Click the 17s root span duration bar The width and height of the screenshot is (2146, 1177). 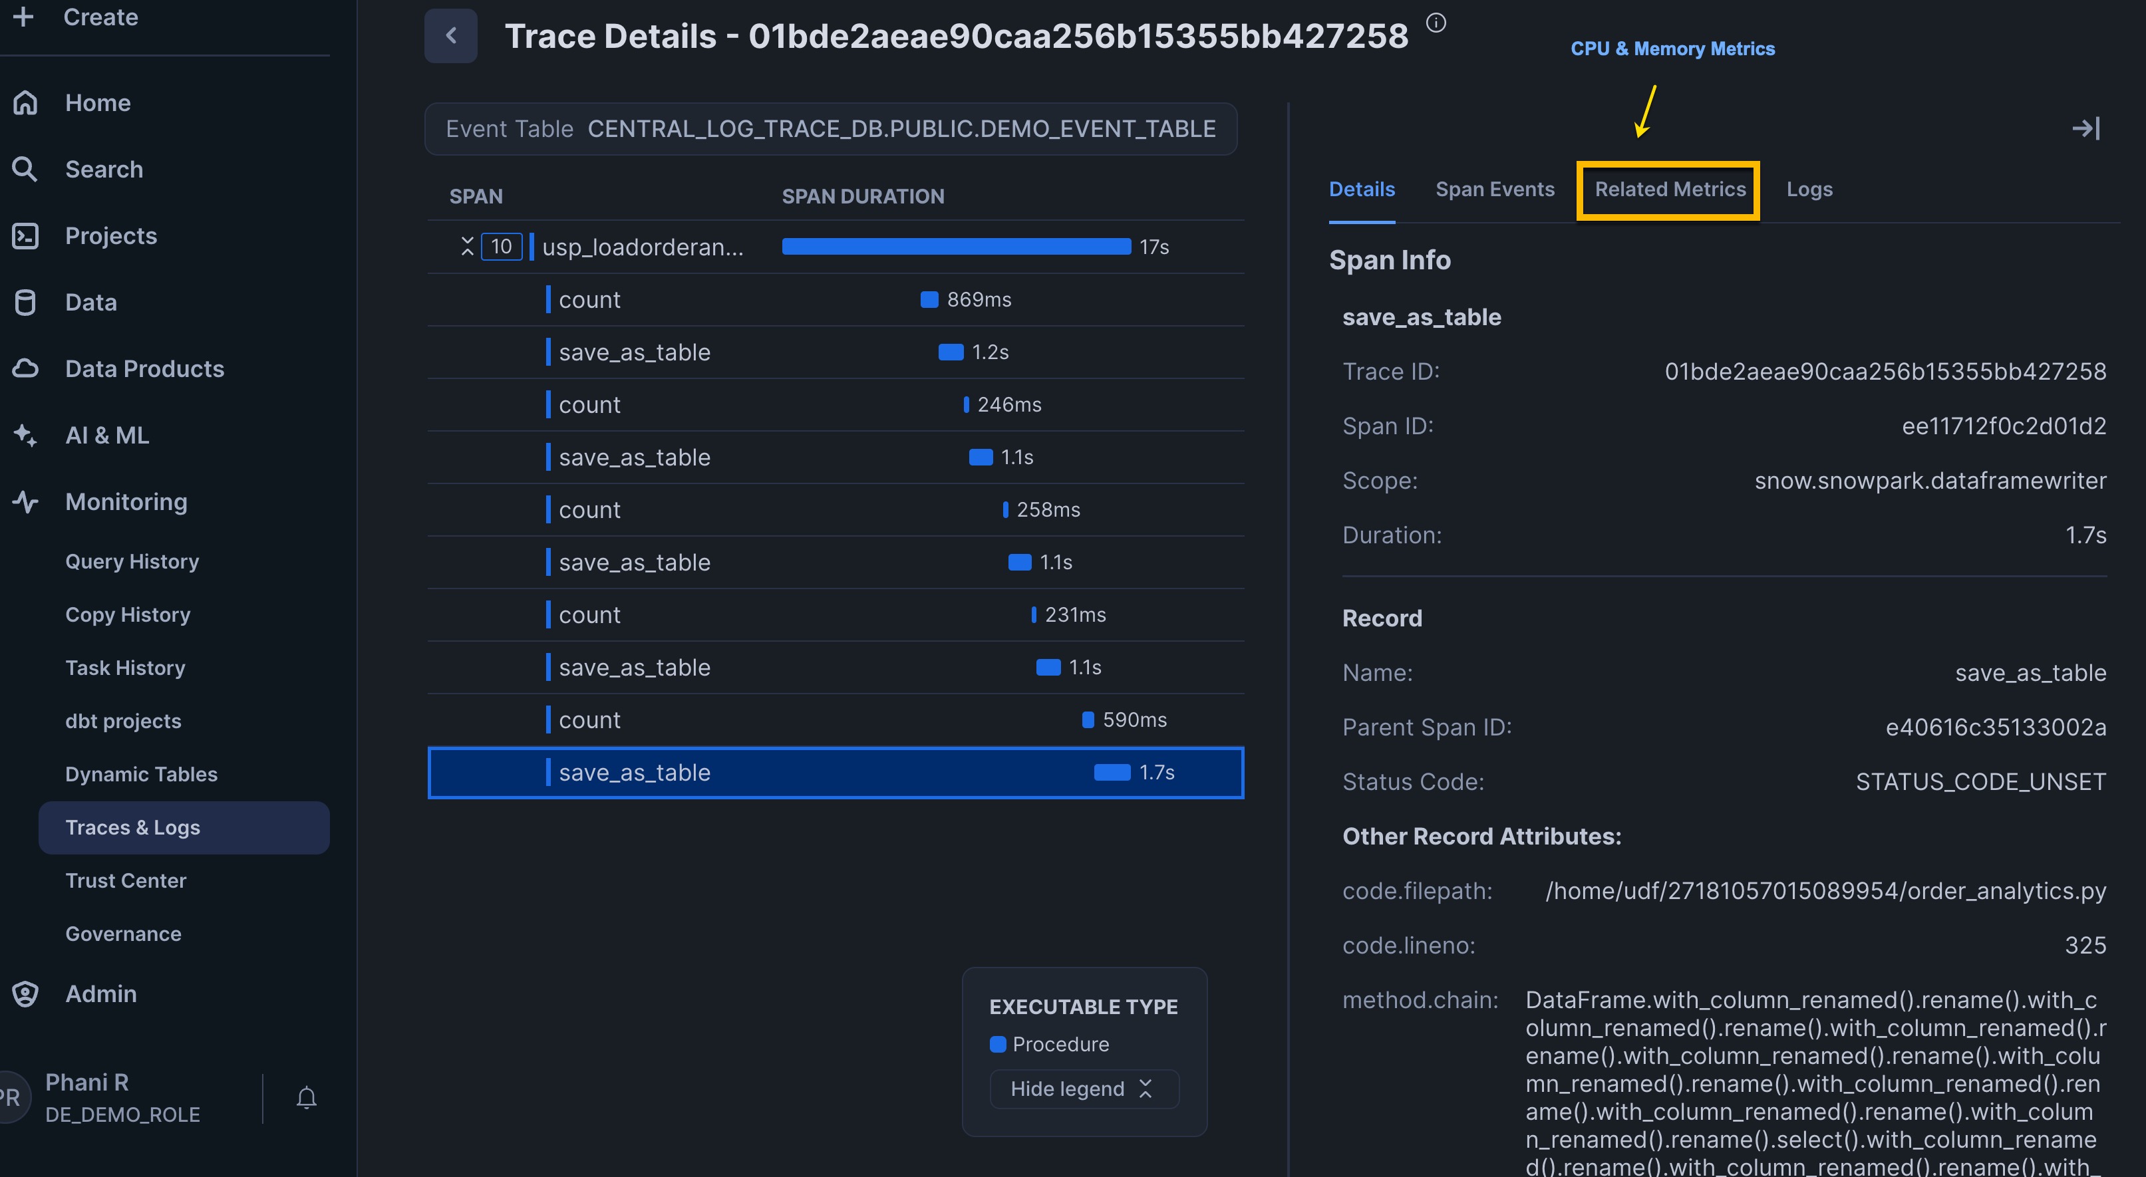[x=955, y=247]
